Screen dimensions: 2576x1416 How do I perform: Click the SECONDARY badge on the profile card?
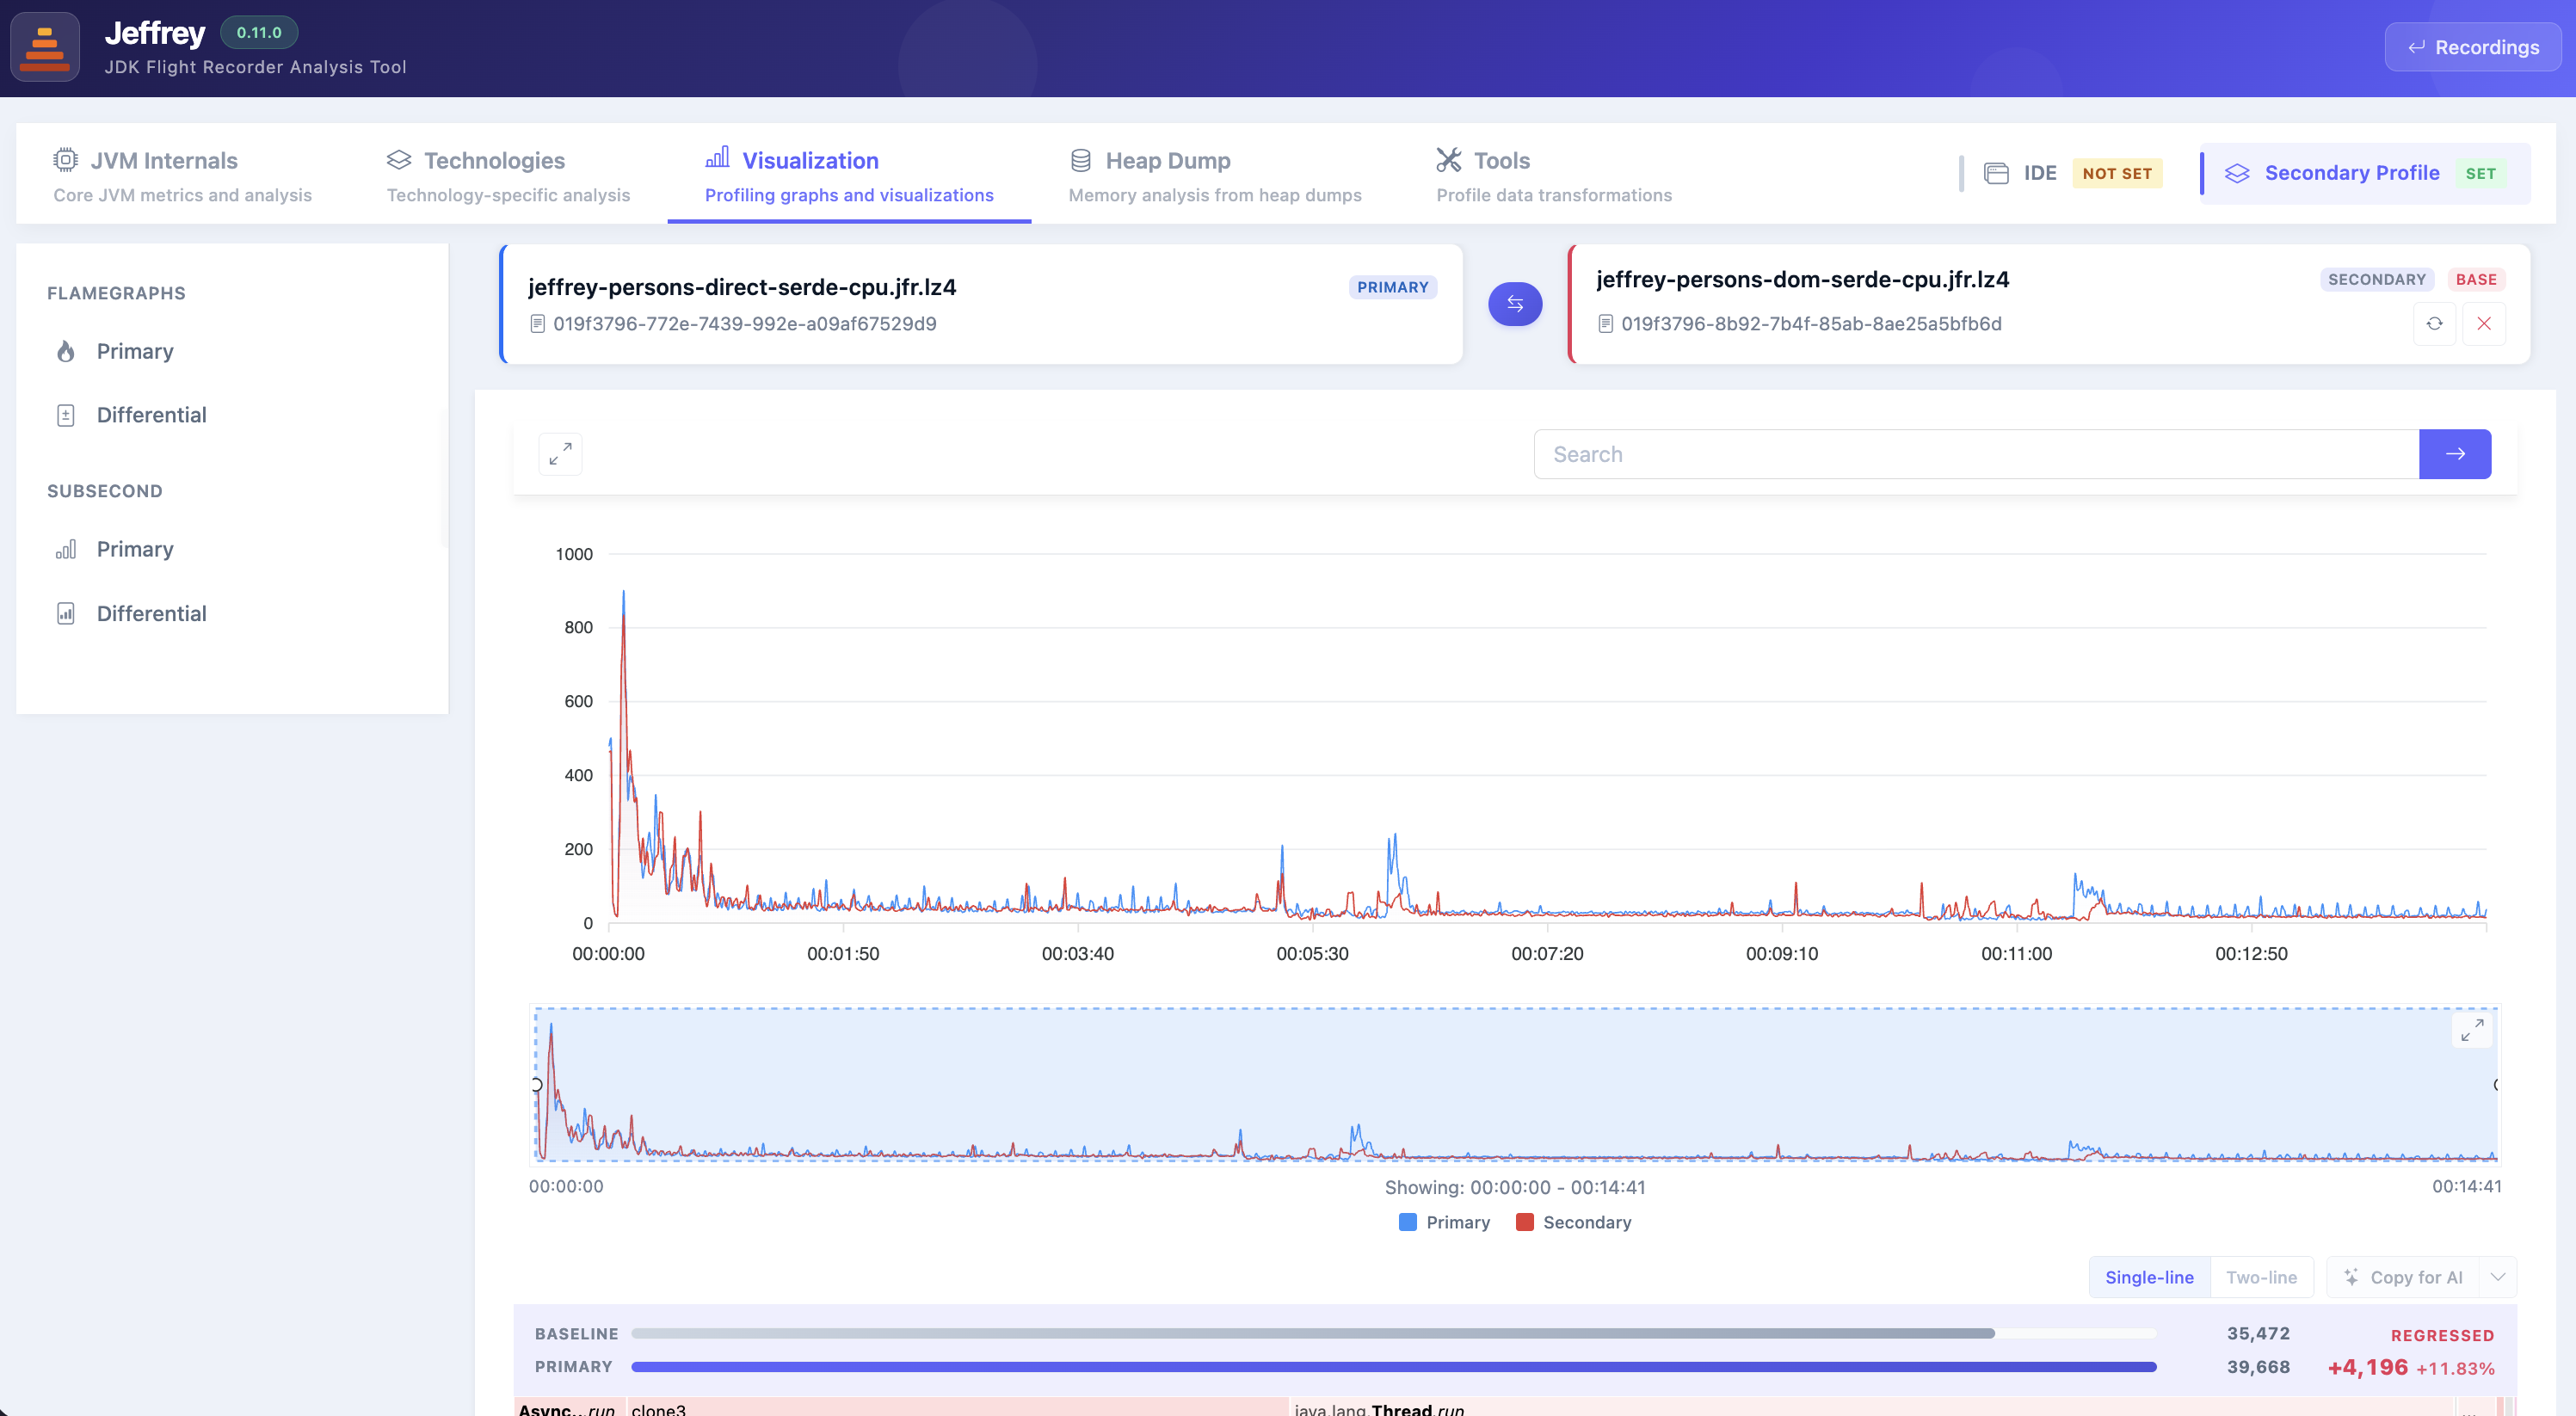coord(2376,279)
